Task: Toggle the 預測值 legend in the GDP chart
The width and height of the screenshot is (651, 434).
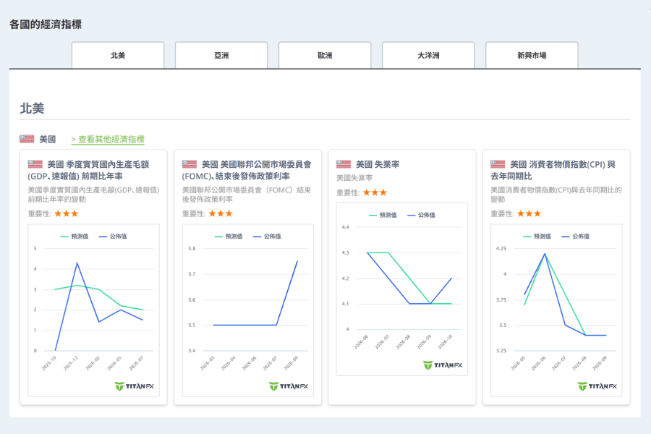Action: pyautogui.click(x=75, y=237)
